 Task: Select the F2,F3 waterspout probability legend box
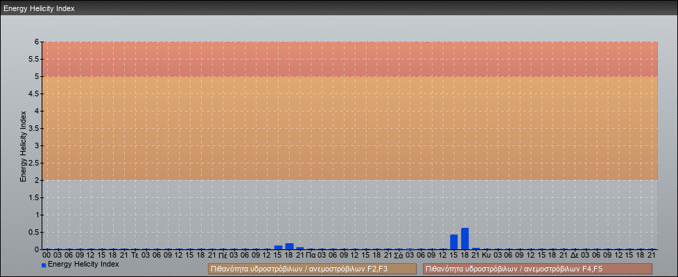[312, 269]
